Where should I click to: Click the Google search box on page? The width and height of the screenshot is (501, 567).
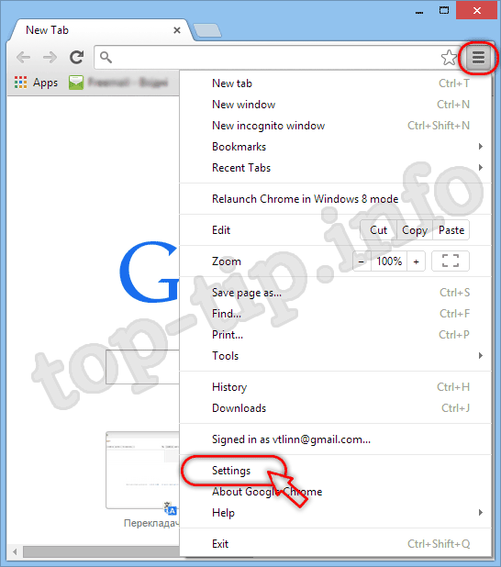pyautogui.click(x=142, y=367)
